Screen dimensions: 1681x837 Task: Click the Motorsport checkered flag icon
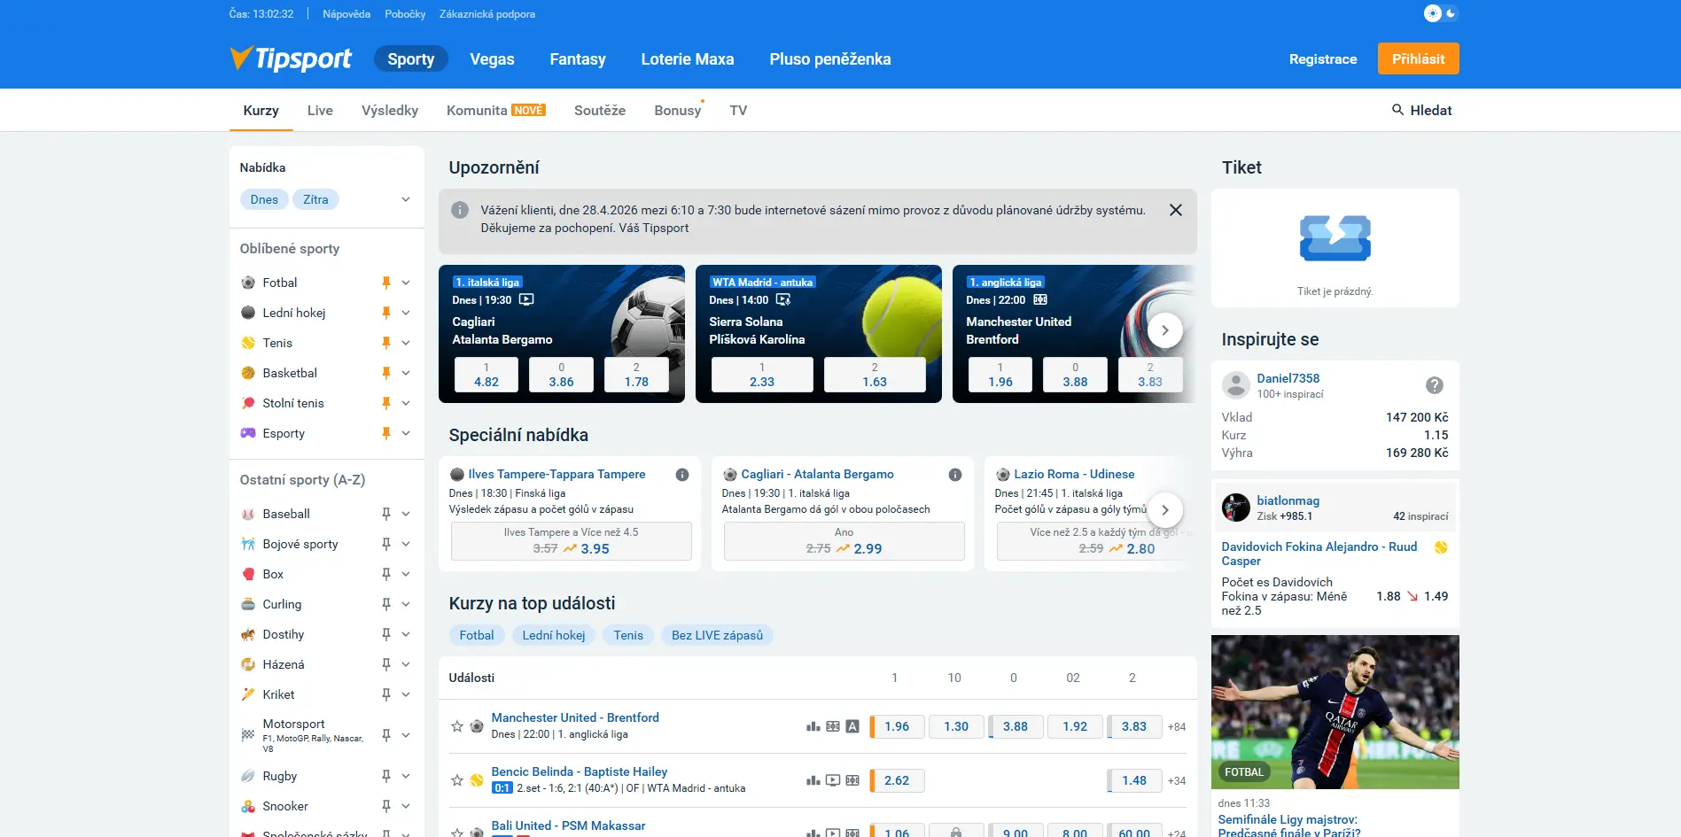click(x=248, y=735)
